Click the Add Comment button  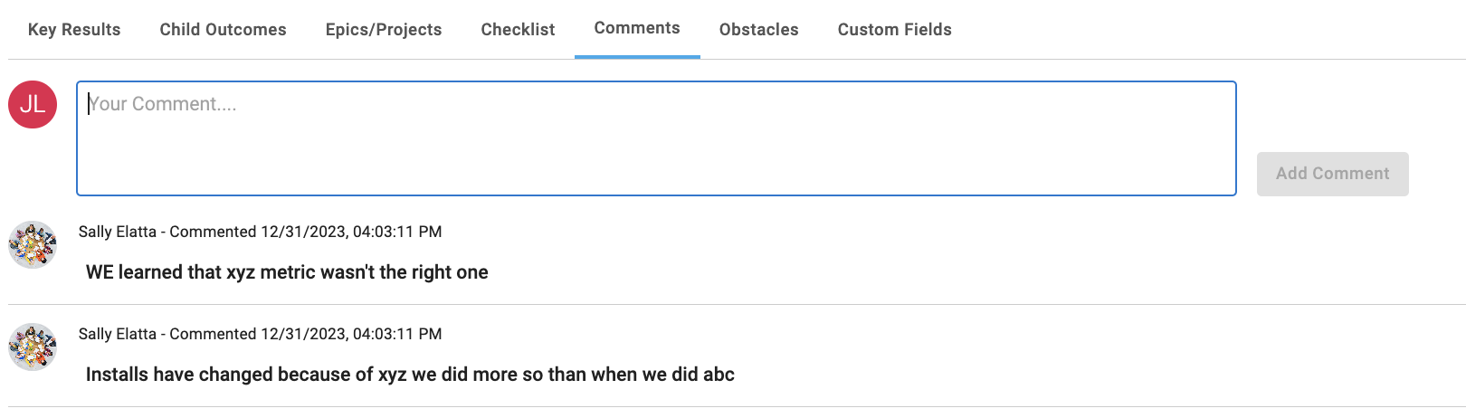pyautogui.click(x=1332, y=174)
